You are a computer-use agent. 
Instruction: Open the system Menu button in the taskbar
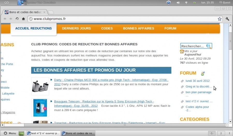[10, 133]
